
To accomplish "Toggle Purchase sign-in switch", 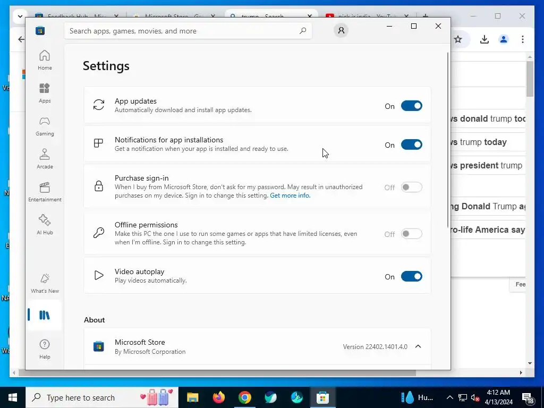I will (412, 188).
